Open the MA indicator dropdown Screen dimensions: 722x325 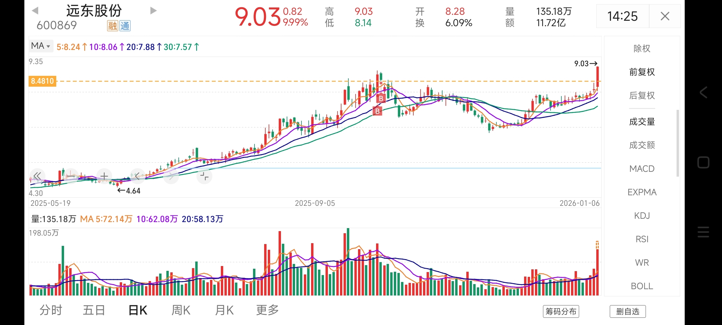click(x=41, y=46)
